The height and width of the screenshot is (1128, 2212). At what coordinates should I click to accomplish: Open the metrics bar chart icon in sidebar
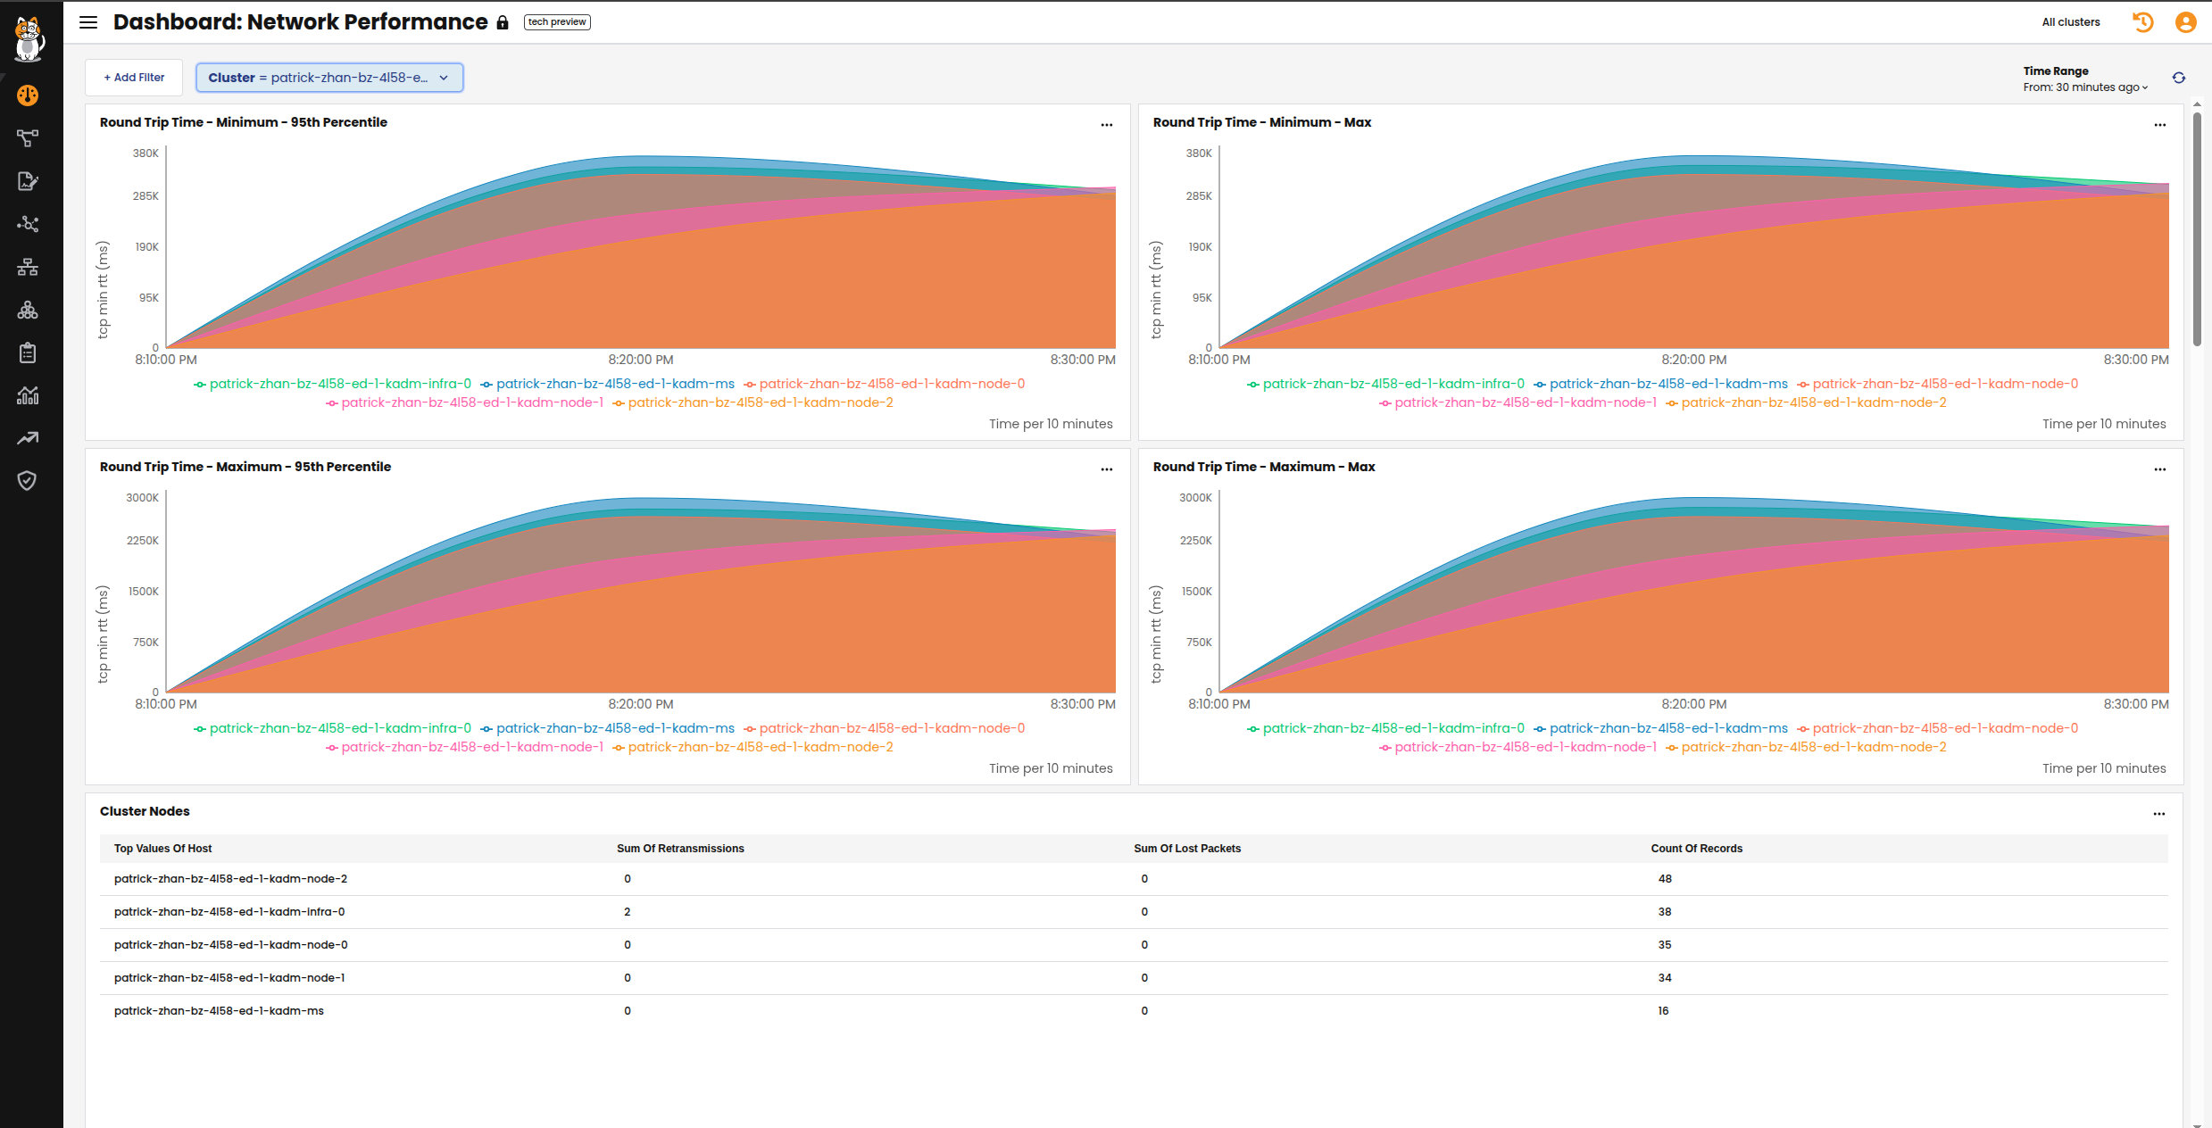[28, 395]
